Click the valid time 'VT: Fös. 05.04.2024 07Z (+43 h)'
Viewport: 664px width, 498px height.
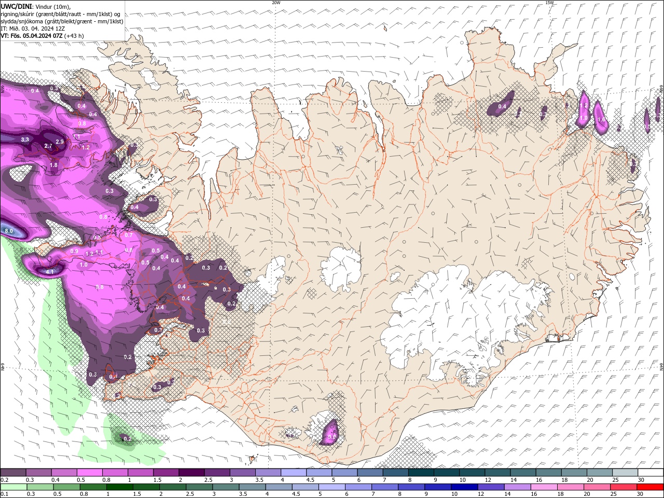pos(42,36)
